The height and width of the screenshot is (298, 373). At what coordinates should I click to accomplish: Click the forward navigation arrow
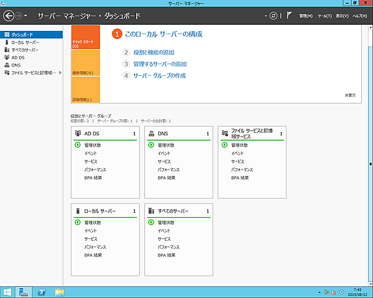(x=19, y=16)
